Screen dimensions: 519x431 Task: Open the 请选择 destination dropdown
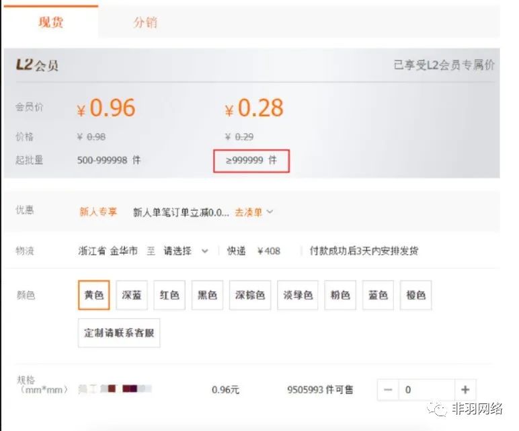tap(186, 251)
